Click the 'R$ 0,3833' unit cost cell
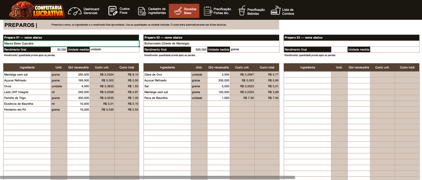Screen dimensions: 422x180 coord(102,86)
